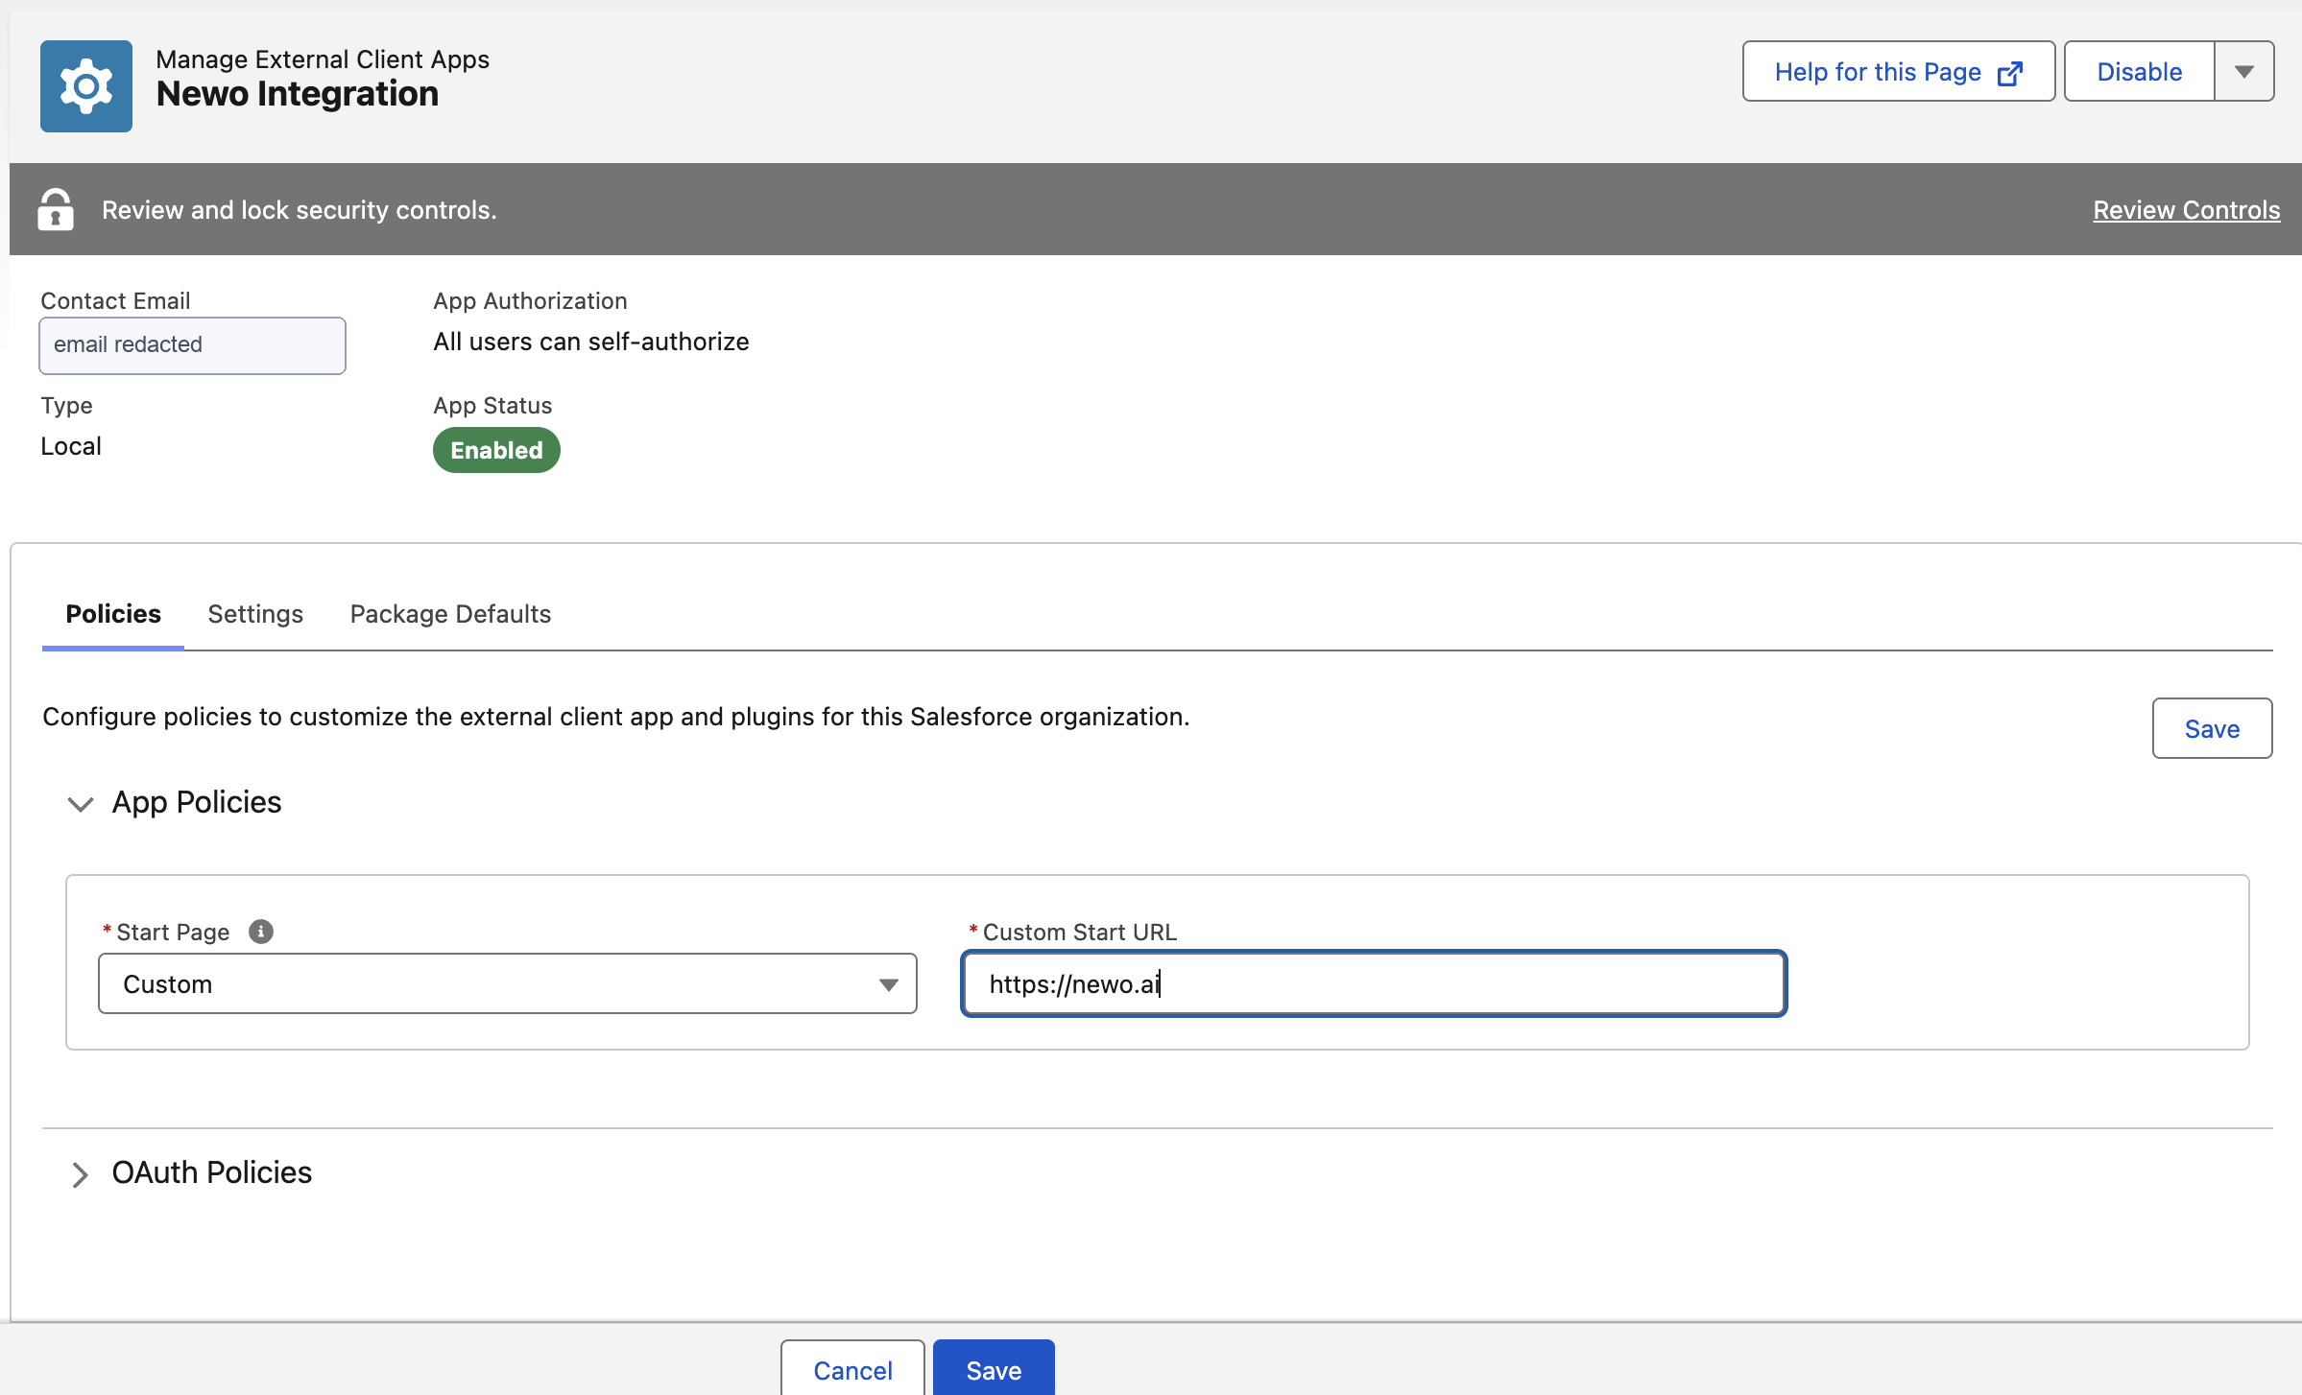Click the Newo Integration gear app icon
This screenshot has height=1395, width=2302.
tap(86, 86)
